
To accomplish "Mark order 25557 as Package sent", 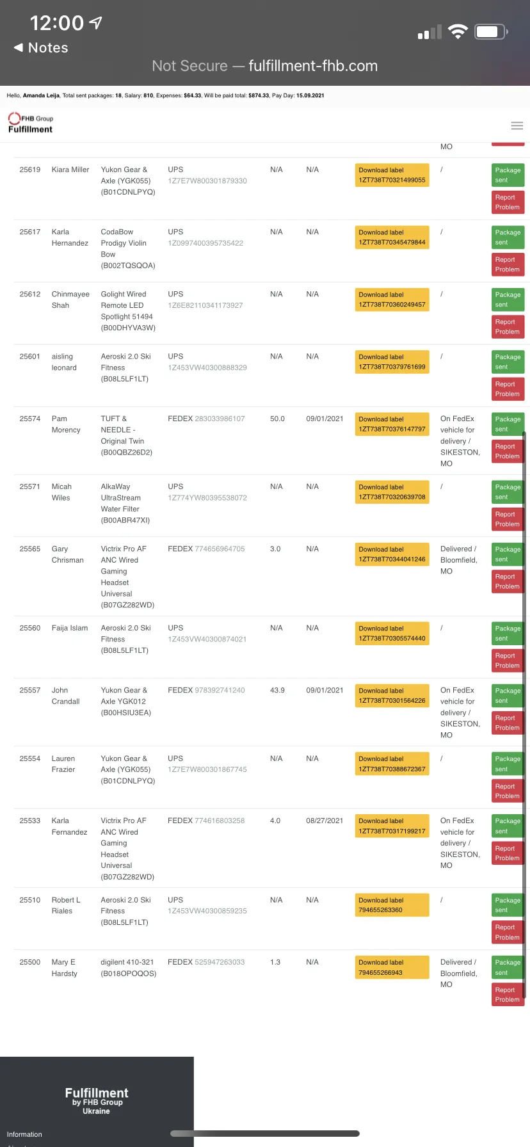I will [x=508, y=696].
